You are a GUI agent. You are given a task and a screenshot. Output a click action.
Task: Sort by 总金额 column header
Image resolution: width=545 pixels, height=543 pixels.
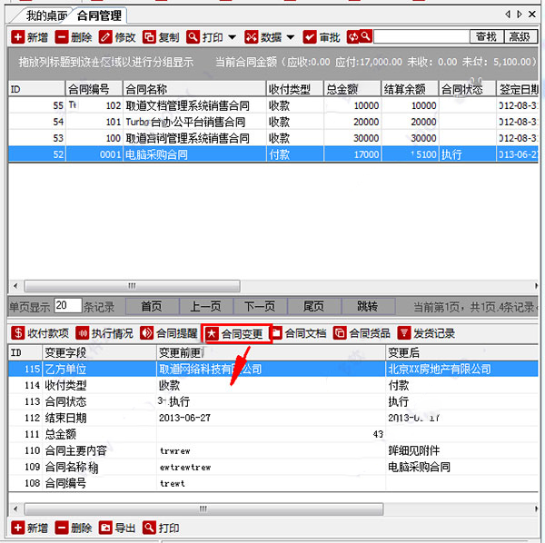(352, 89)
